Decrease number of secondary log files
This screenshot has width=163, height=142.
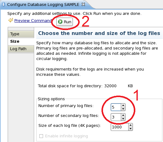coord(123,119)
